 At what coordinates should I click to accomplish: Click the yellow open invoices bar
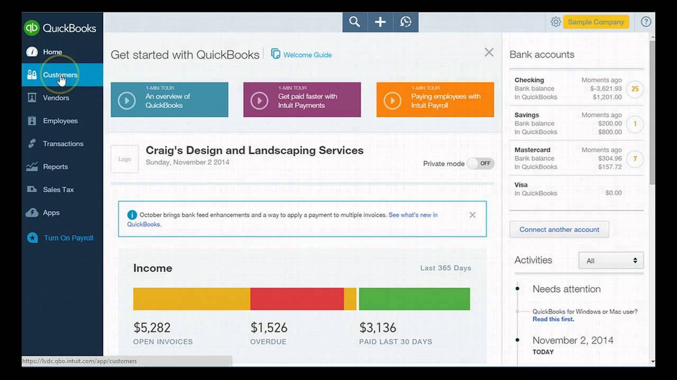(x=191, y=299)
